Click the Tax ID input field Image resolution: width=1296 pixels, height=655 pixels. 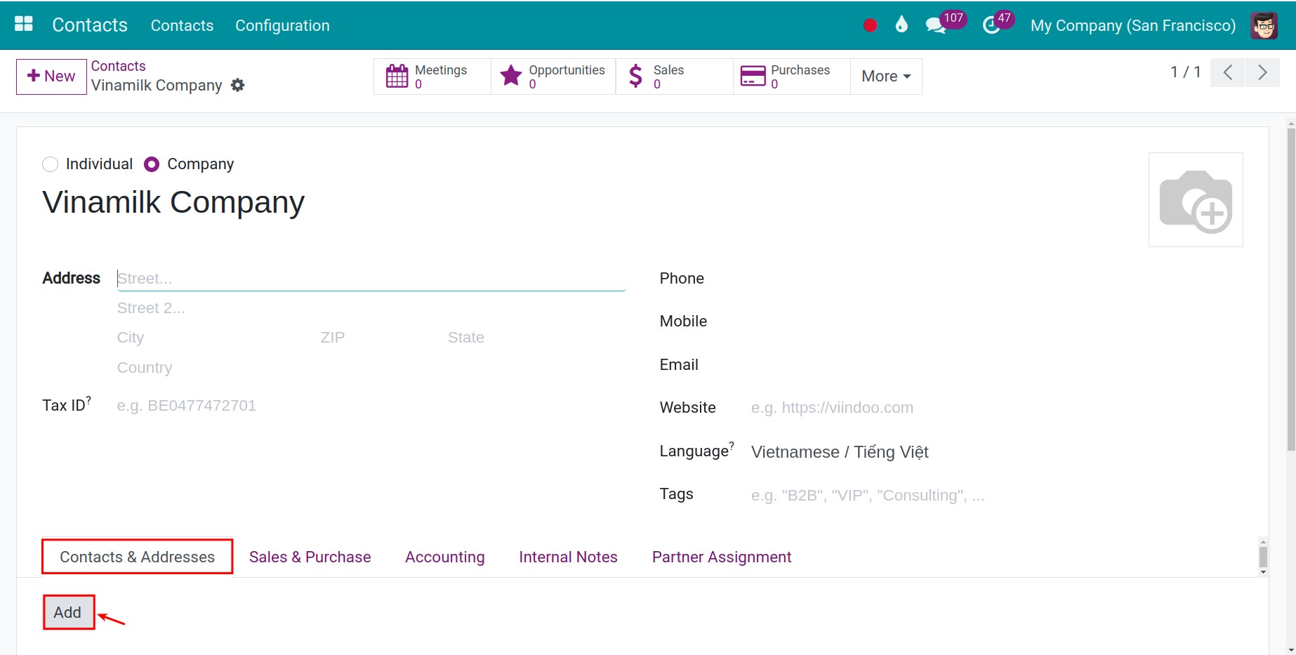point(371,406)
